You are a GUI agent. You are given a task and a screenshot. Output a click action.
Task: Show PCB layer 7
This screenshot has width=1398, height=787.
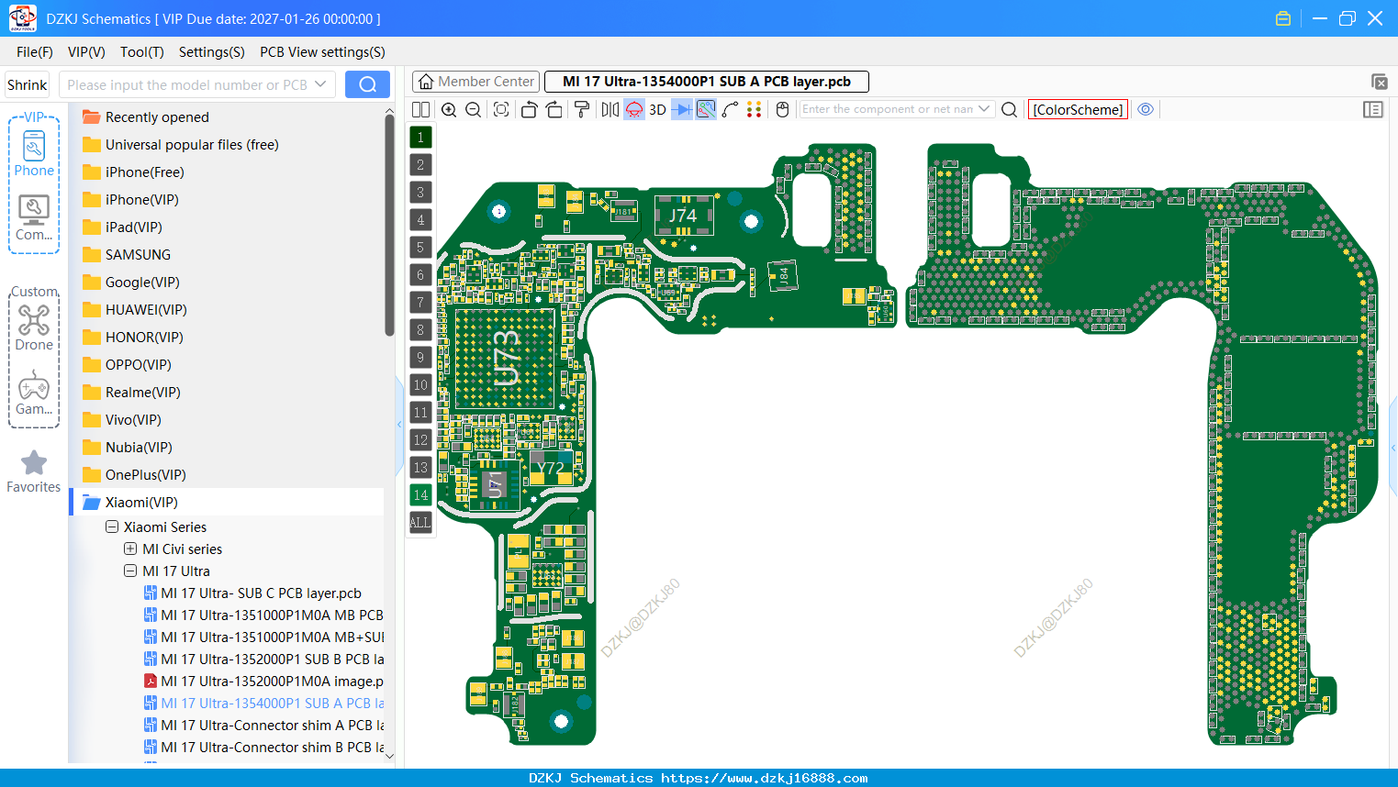pyautogui.click(x=420, y=303)
